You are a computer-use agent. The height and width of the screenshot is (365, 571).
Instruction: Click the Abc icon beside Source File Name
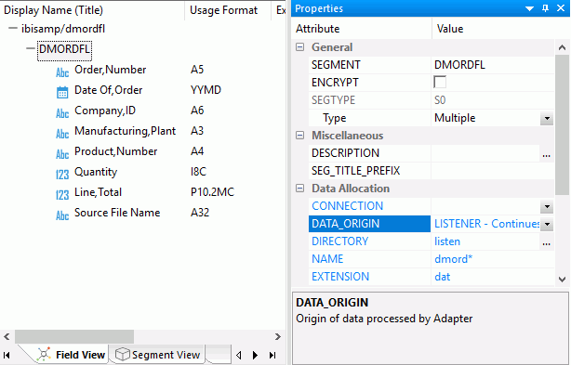pyautogui.click(x=62, y=215)
